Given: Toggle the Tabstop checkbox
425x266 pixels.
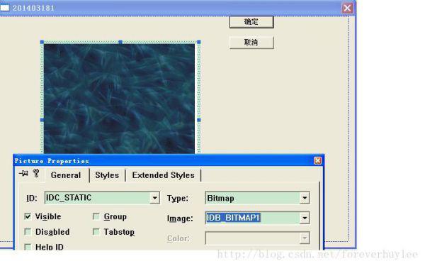Looking at the screenshot, I should 96,232.
